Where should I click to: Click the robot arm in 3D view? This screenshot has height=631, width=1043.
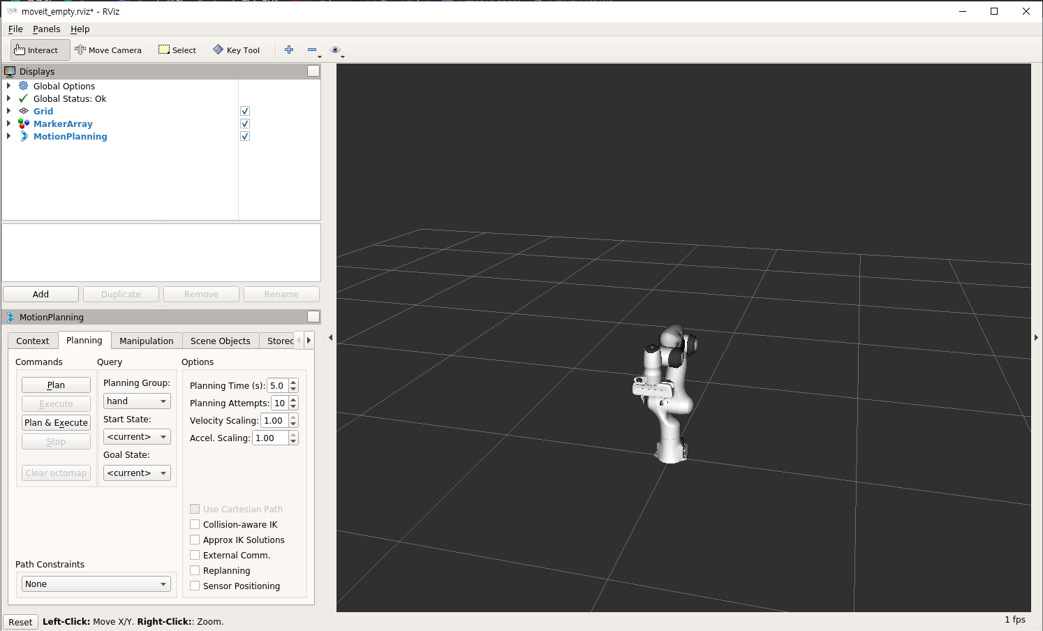(x=667, y=394)
